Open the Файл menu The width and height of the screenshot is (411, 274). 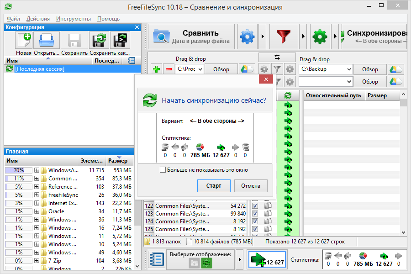pos(13,19)
